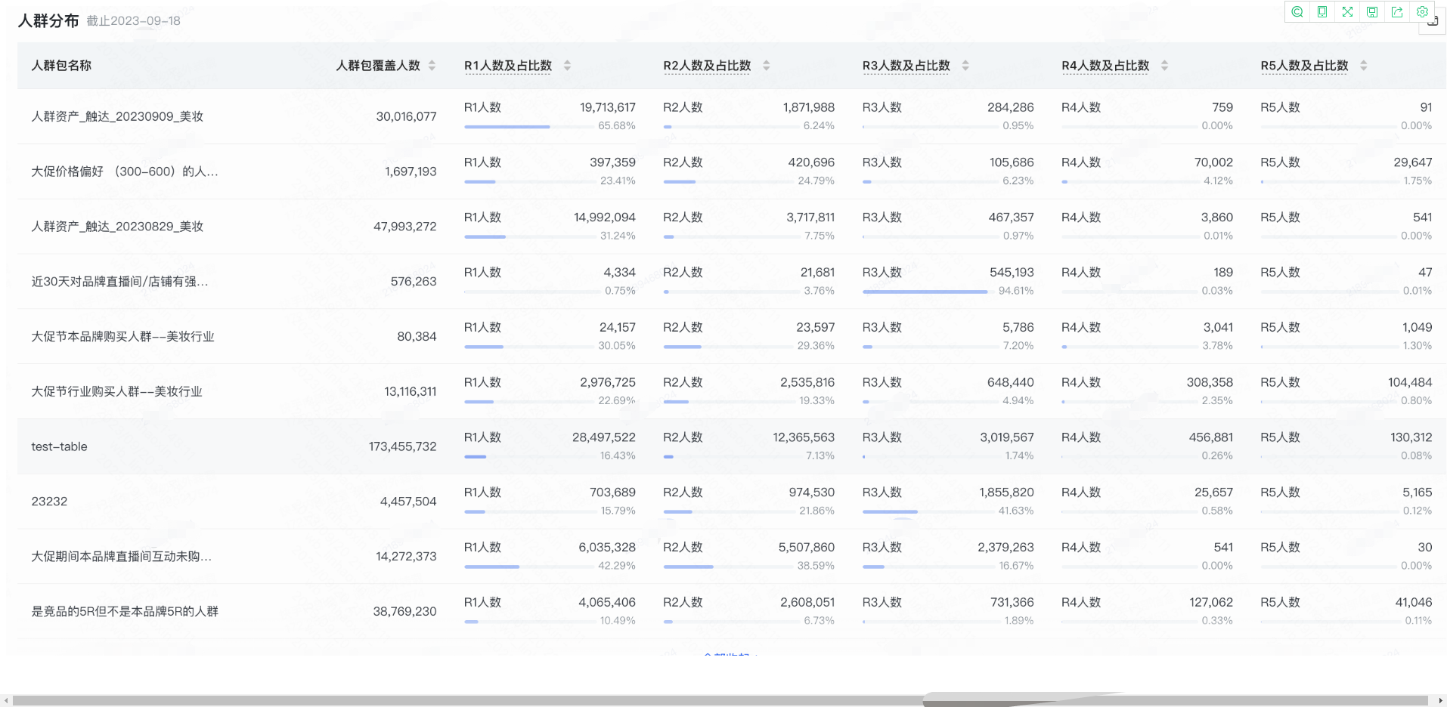Select the test-table row name
The image size is (1447, 707).
point(59,446)
